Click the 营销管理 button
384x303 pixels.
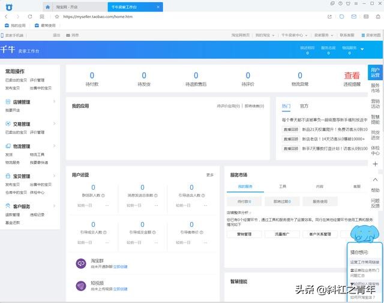point(244,234)
